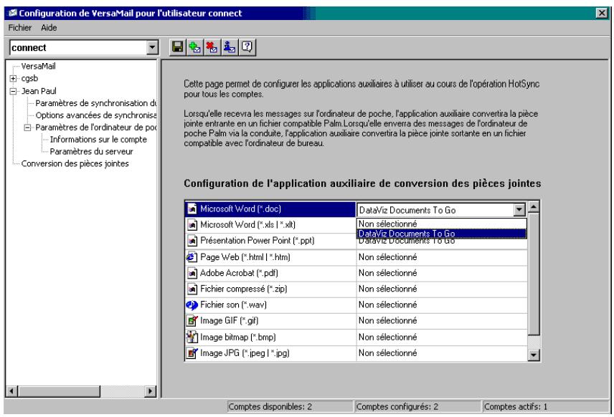This screenshot has width=614, height=417.
Task: Select the Microsoft Word (*.xls | *.xlt) row
Action: [270, 225]
